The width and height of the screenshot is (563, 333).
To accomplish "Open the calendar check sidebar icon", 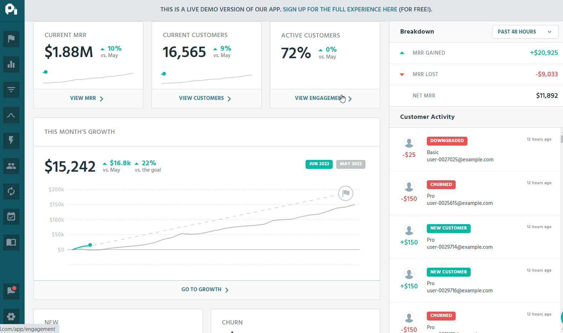I will pyautogui.click(x=11, y=217).
